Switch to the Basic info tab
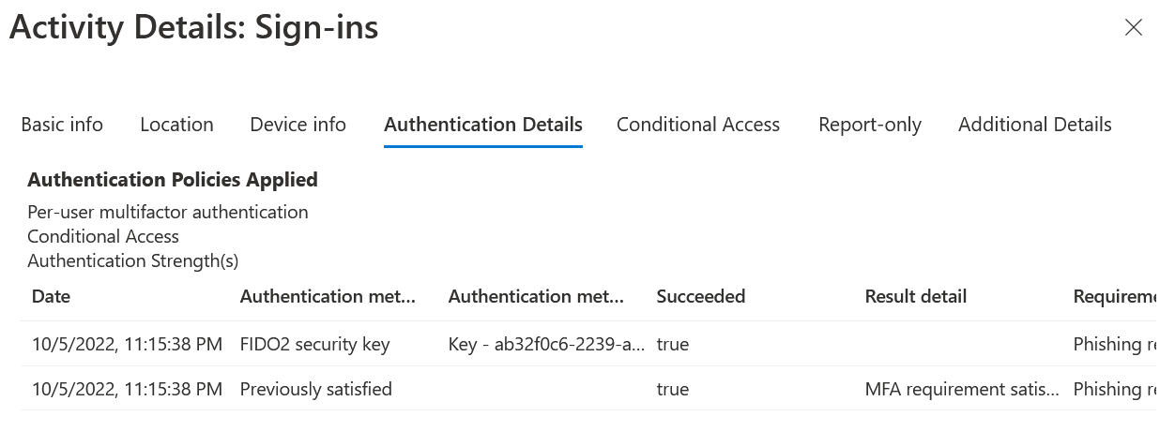This screenshot has width=1175, height=431. pos(62,125)
